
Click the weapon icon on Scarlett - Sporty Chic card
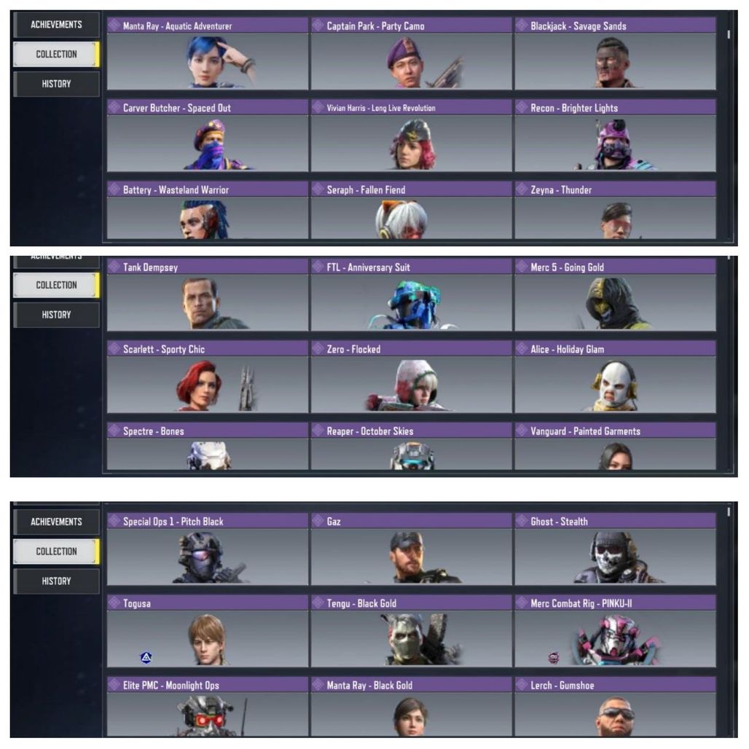[x=246, y=388]
